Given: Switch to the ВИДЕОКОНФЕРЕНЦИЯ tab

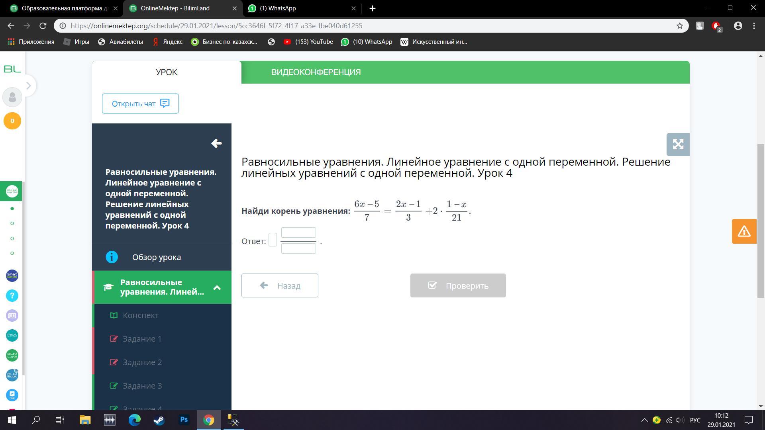Looking at the screenshot, I should pyautogui.click(x=316, y=72).
